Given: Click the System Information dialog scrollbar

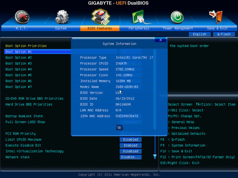Looking at the screenshot, I should pyautogui.click(x=155, y=90).
